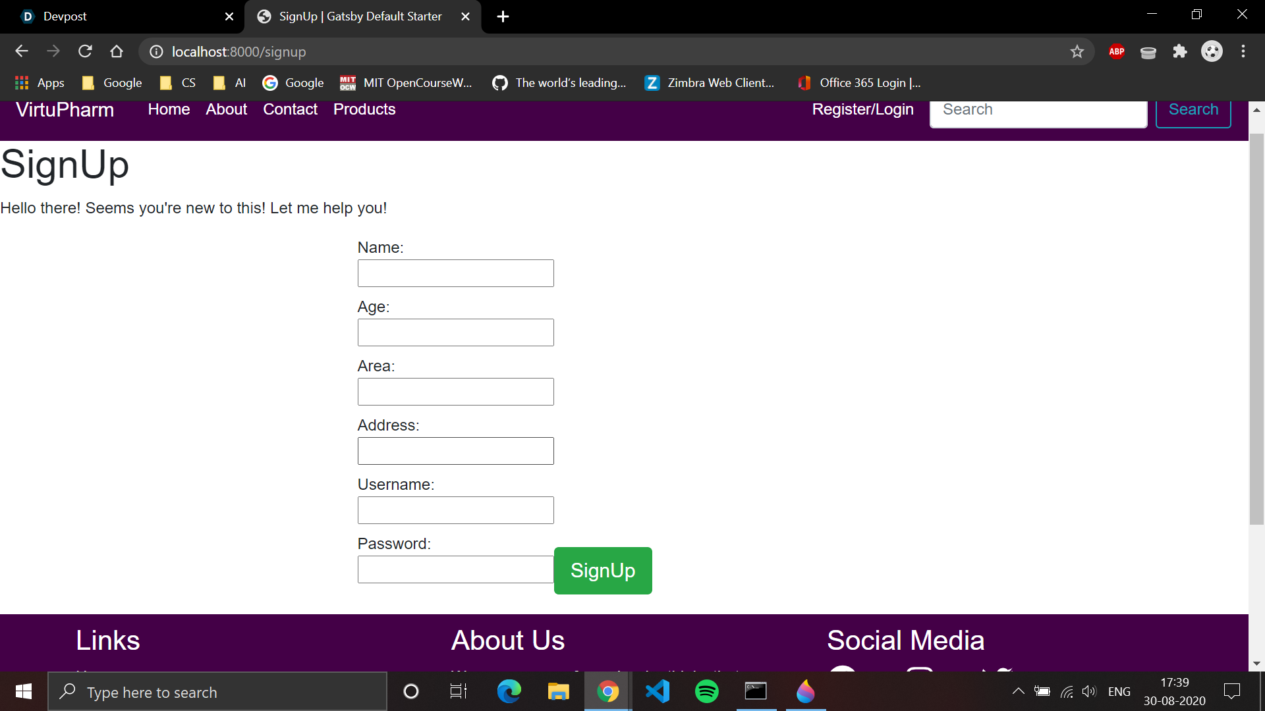
Task: Click the browser reload icon
Action: click(x=85, y=51)
